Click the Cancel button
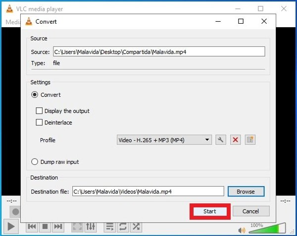The height and width of the screenshot is (236, 297). pos(251,211)
